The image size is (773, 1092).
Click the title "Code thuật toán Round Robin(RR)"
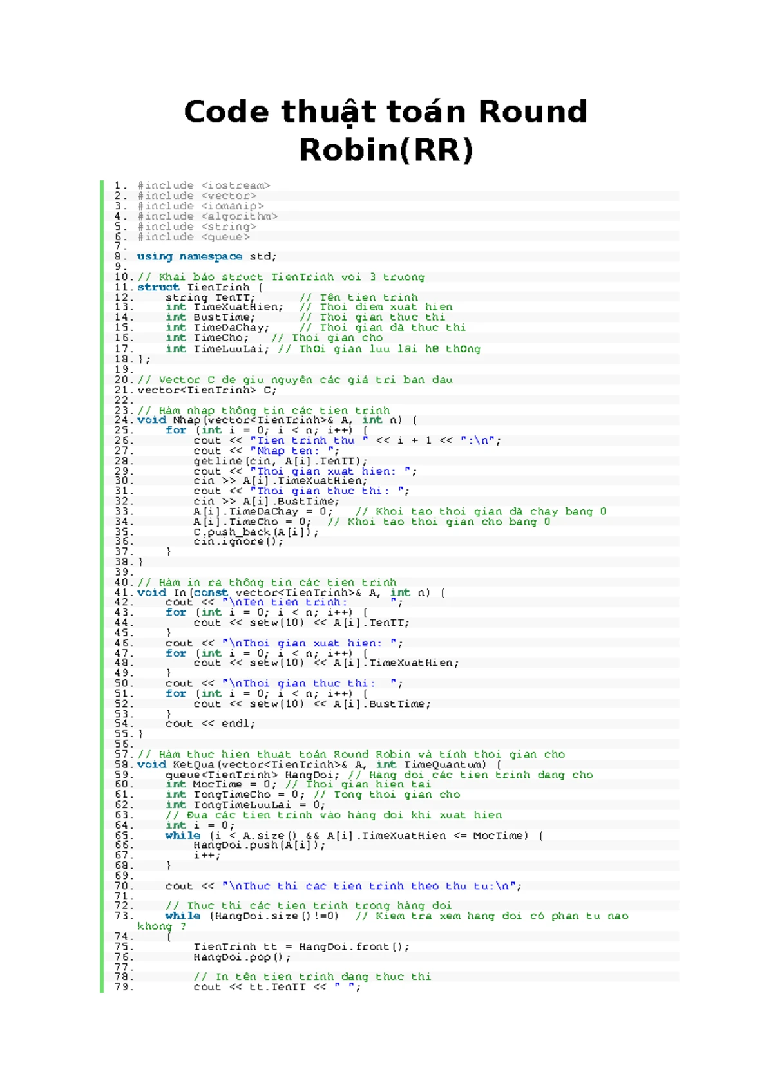click(x=386, y=131)
